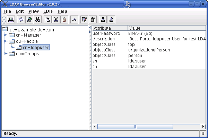
Task: Click the clipboard Paste toolbar icon
Action: pos(64,20)
